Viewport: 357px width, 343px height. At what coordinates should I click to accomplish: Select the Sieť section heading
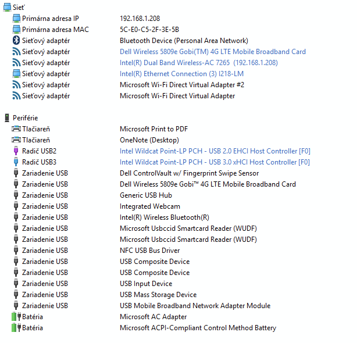[x=19, y=8]
